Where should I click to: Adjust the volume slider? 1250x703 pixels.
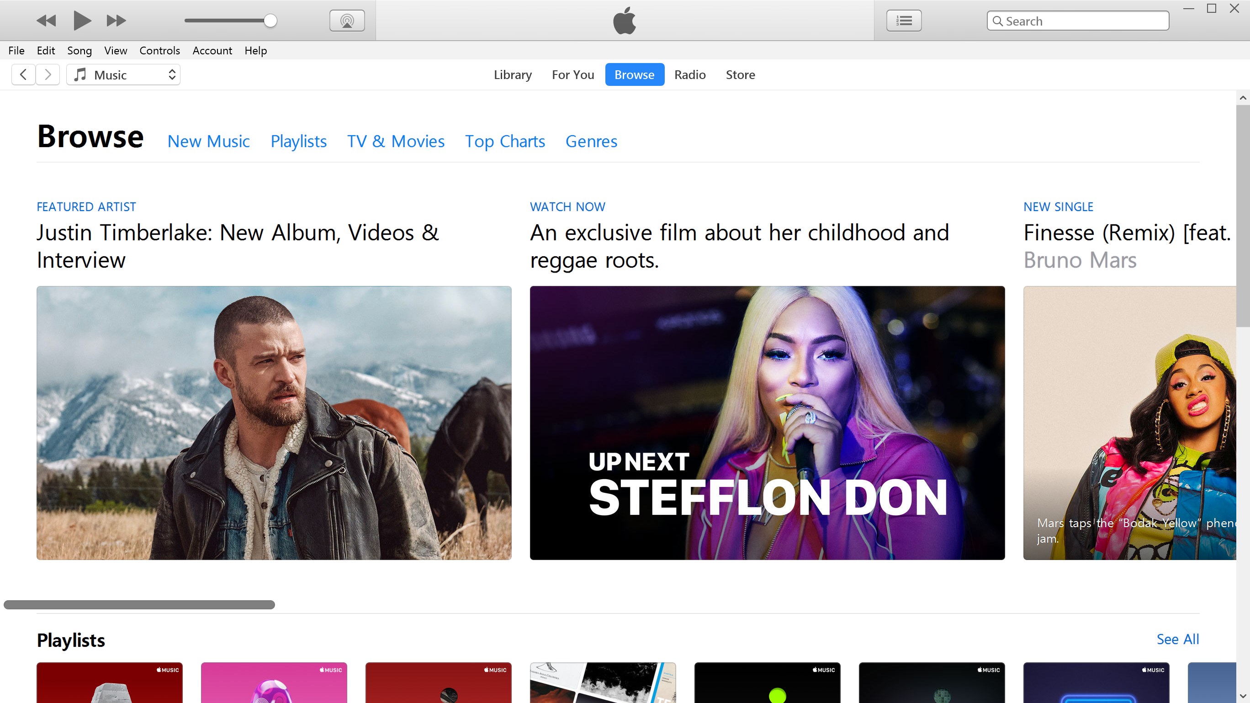tap(231, 21)
